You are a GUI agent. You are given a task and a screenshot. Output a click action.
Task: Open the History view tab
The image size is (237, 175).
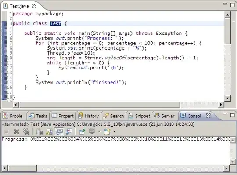pos(88,116)
